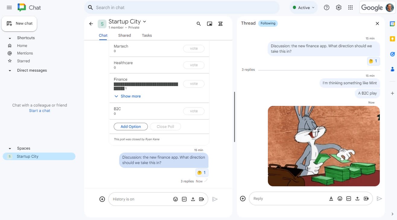
Task: Open Google Keep side panel icon
Action: 392,39
